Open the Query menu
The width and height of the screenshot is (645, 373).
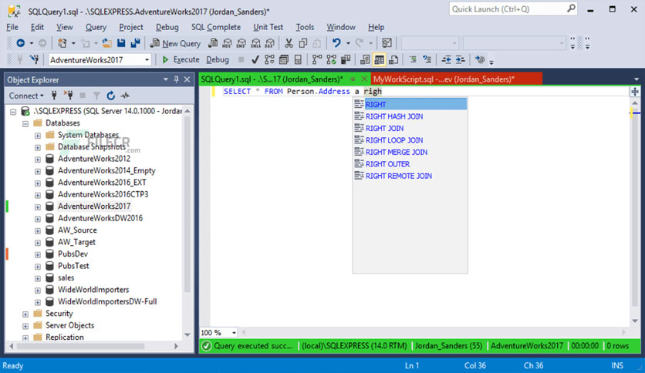(x=96, y=27)
